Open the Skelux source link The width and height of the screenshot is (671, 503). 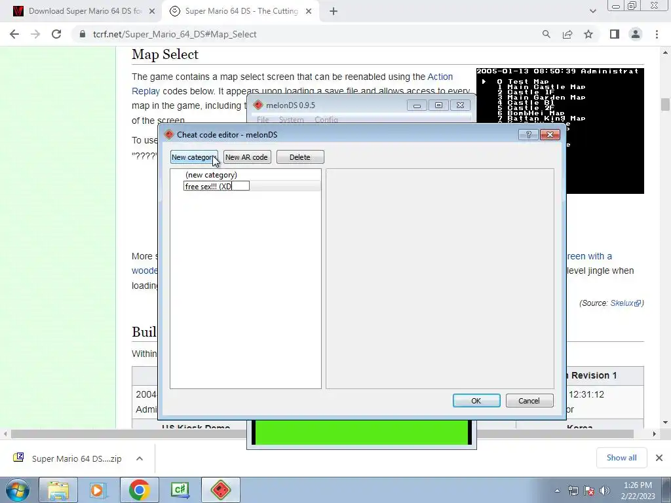click(x=625, y=303)
